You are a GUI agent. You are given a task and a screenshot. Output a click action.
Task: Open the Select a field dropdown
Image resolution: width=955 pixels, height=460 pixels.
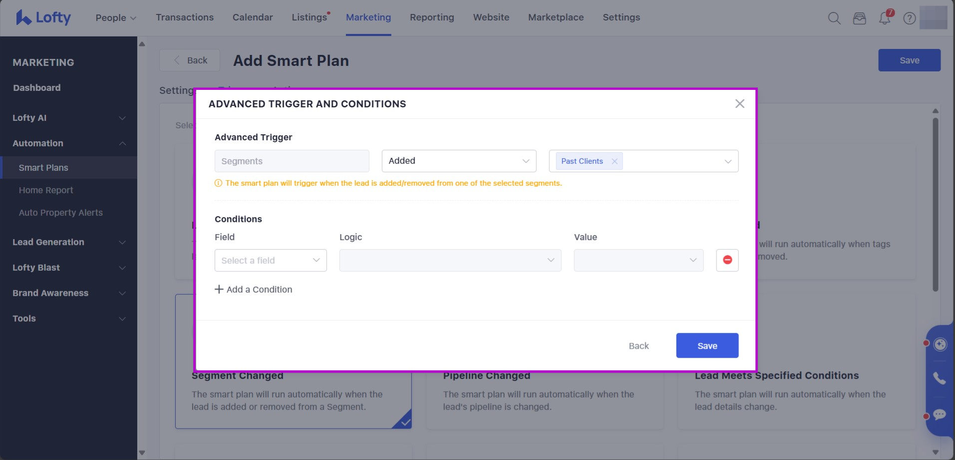click(x=271, y=260)
